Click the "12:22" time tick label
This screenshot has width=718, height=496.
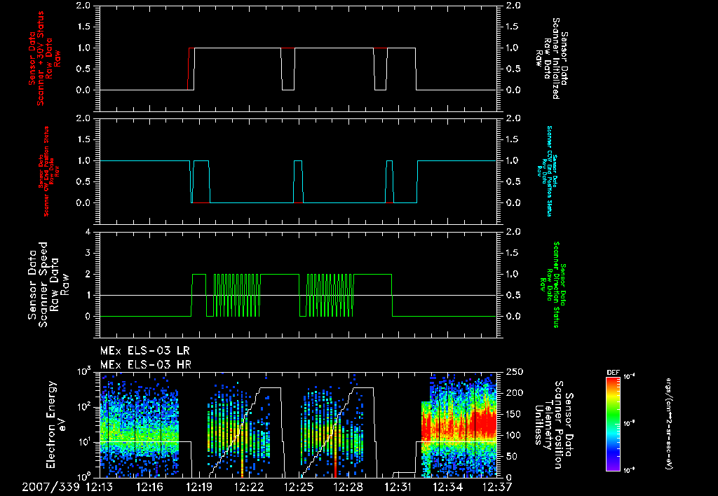click(249, 487)
